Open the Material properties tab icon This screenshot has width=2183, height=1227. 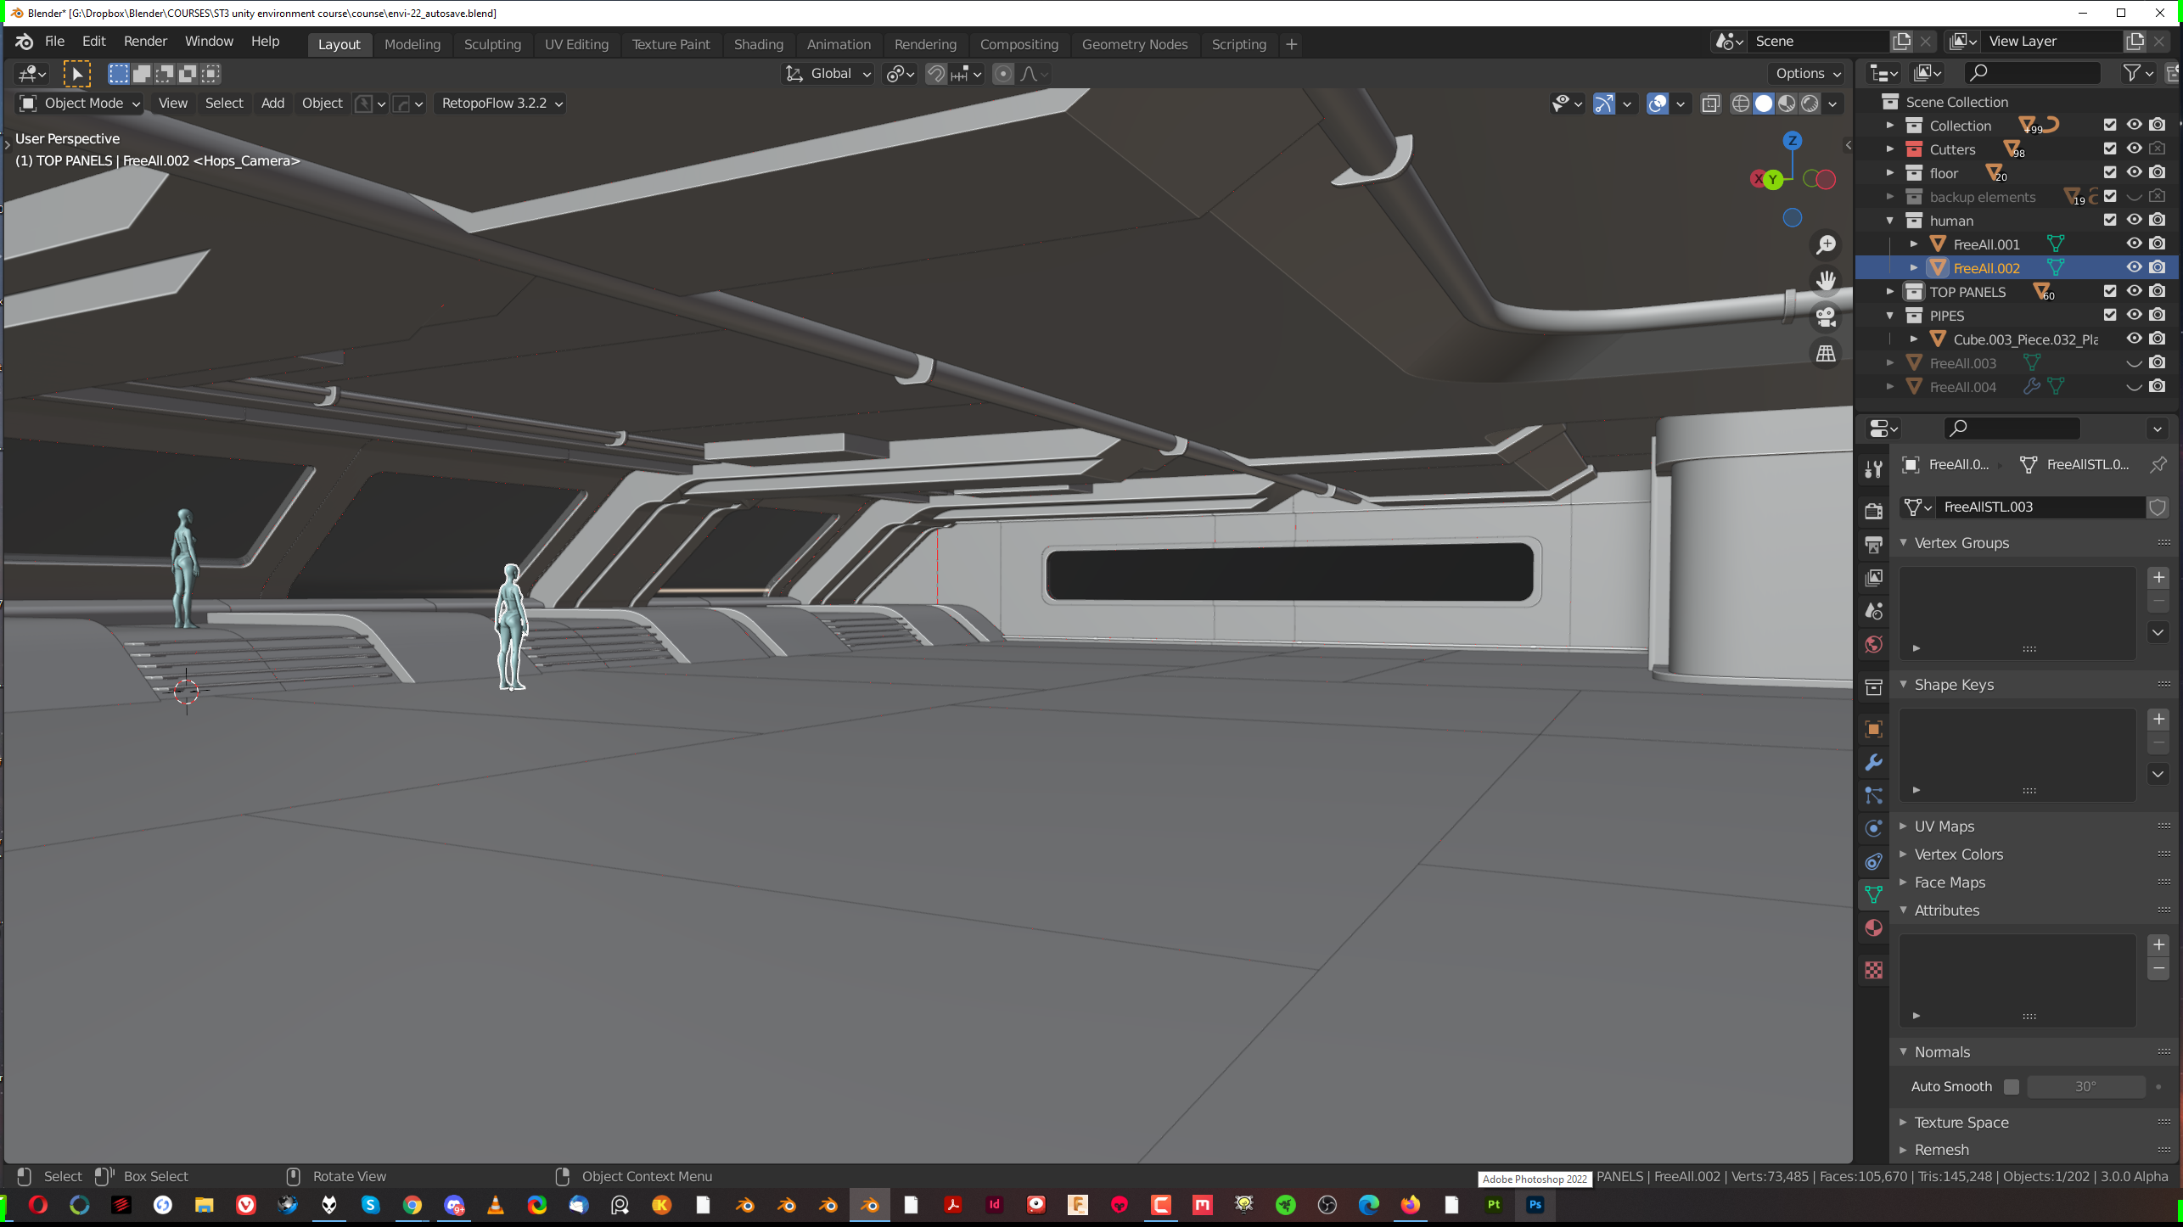pos(1873,927)
